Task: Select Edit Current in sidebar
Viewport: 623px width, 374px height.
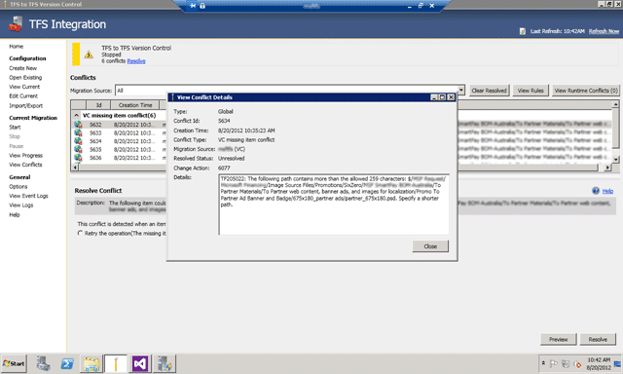Action: 23,95
